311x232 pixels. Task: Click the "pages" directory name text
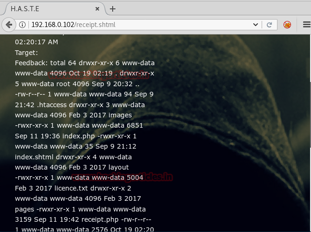pyautogui.click(x=25, y=209)
